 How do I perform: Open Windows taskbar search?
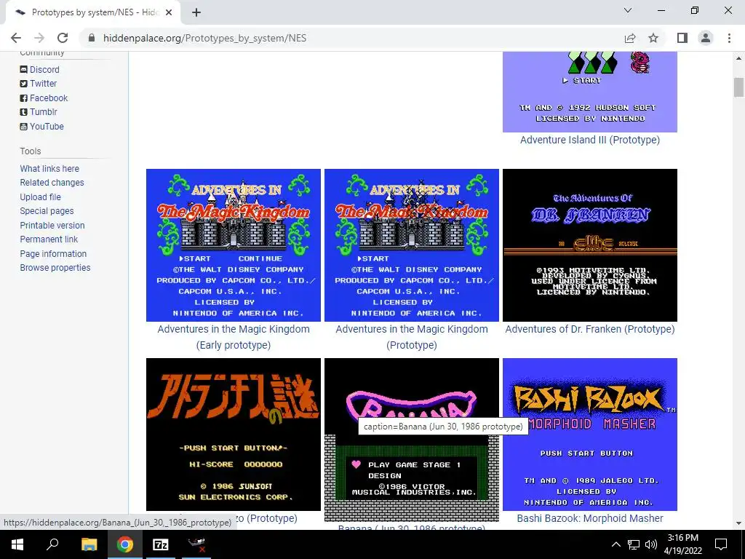(x=52, y=544)
